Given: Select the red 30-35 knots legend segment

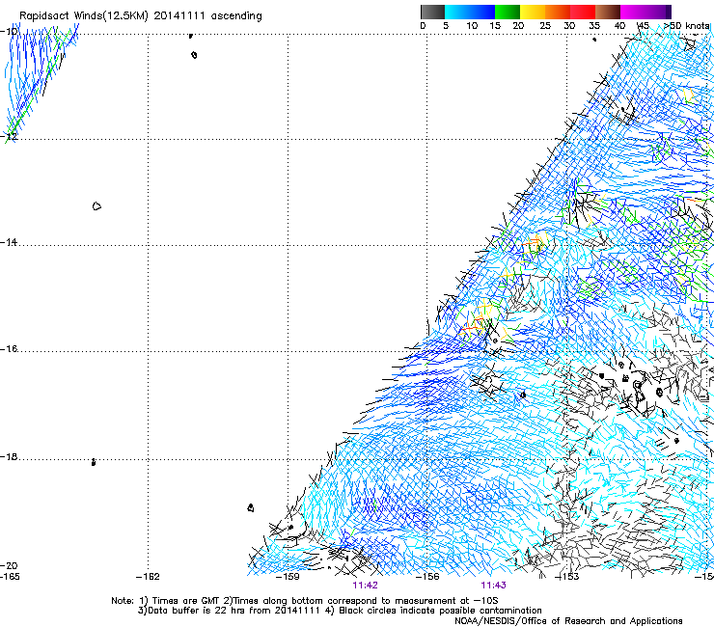Looking at the screenshot, I should point(583,12).
